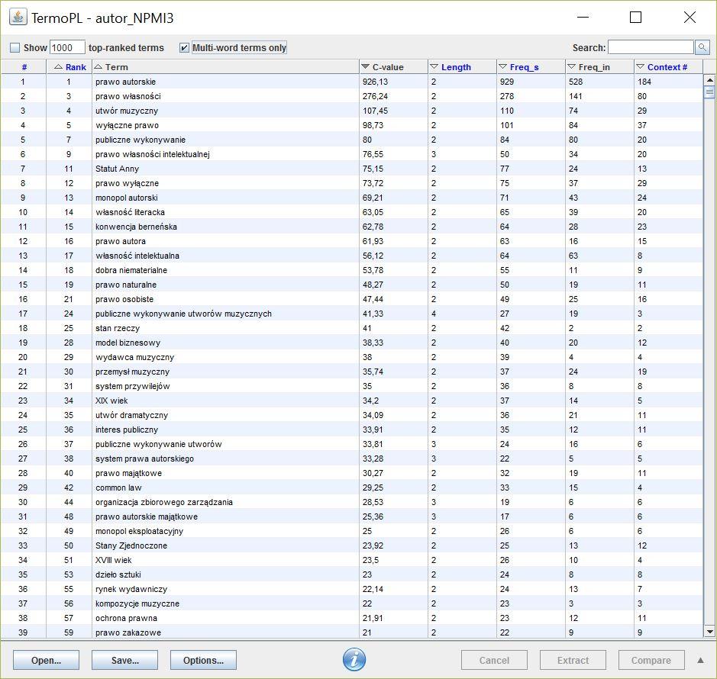Sort by Freq_s column header
The height and width of the screenshot is (679, 717).
[531, 66]
